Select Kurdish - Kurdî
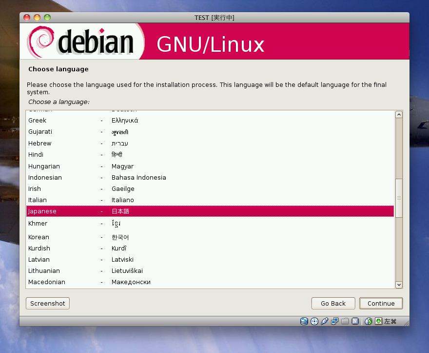 pos(210,249)
